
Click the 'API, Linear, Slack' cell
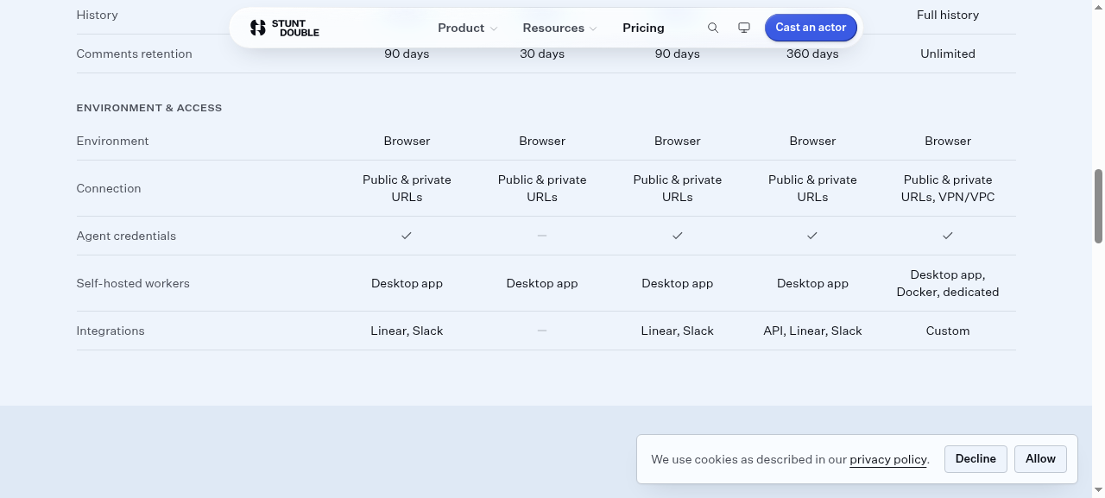[x=812, y=331]
